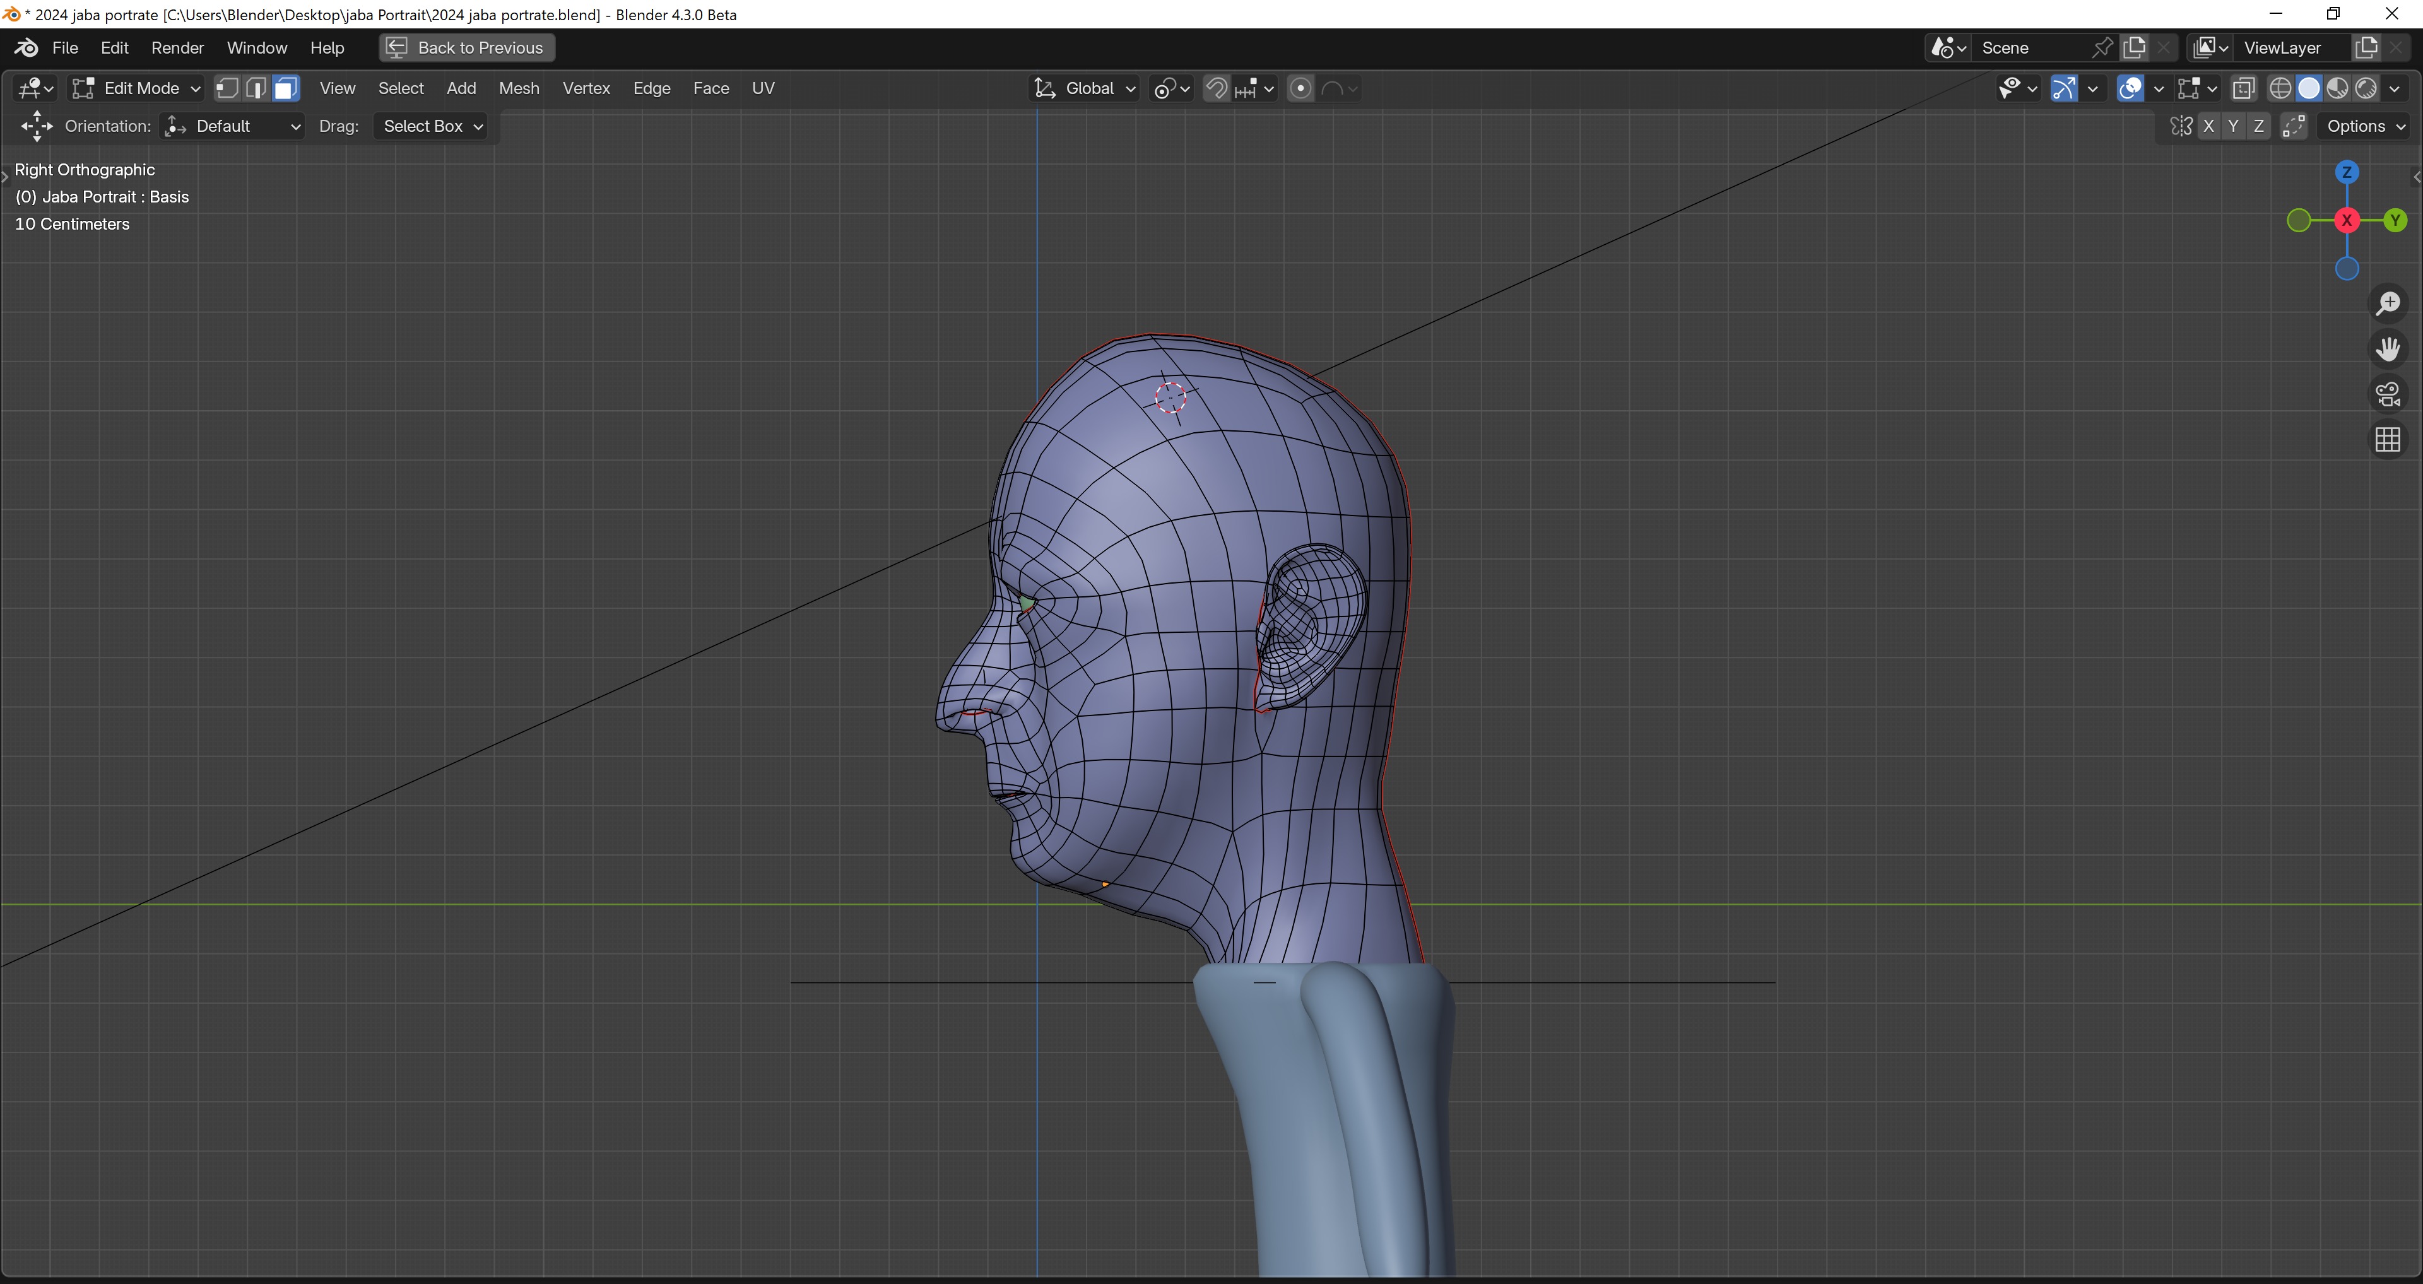
Task: Open the Global transform orientation dropdown
Action: click(x=1085, y=88)
